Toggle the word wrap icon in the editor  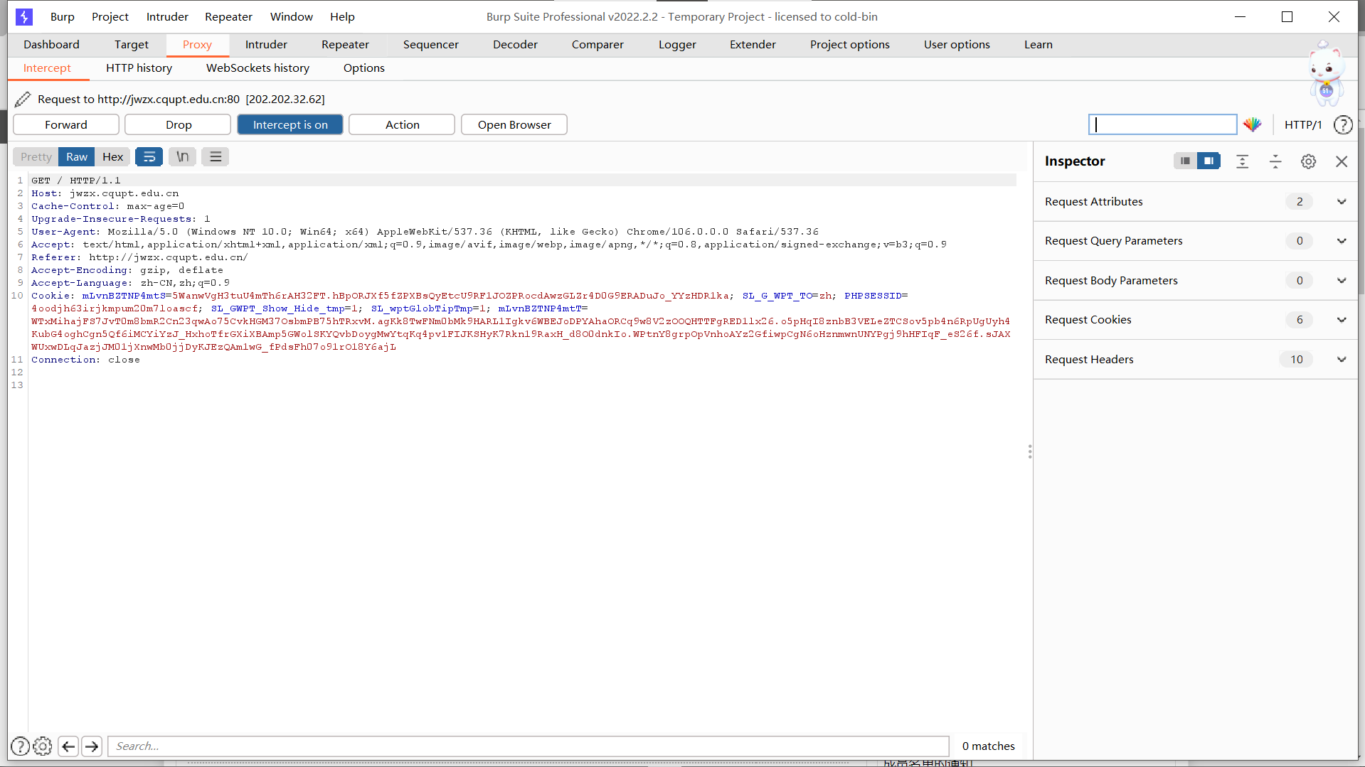pos(149,156)
